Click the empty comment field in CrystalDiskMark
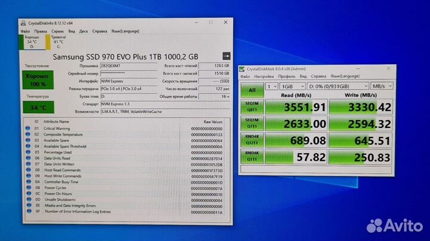 pos(316,170)
